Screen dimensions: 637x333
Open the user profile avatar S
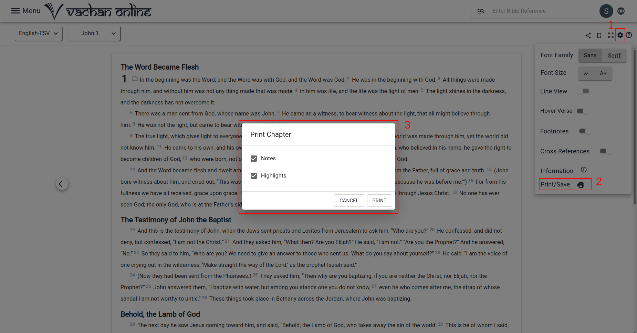606,11
